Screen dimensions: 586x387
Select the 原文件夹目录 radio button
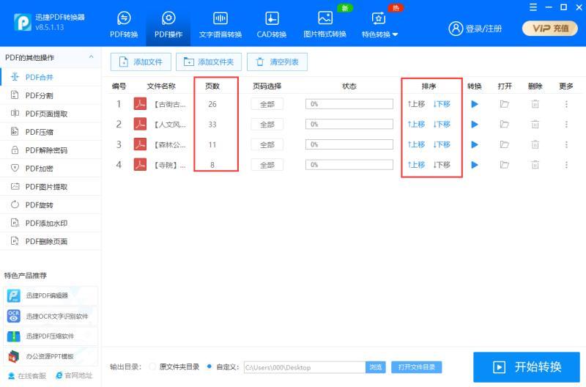tap(152, 366)
